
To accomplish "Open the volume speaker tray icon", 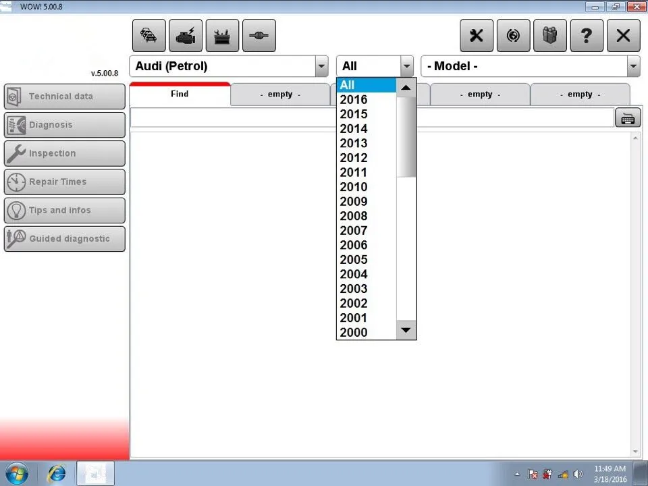I will click(x=578, y=474).
